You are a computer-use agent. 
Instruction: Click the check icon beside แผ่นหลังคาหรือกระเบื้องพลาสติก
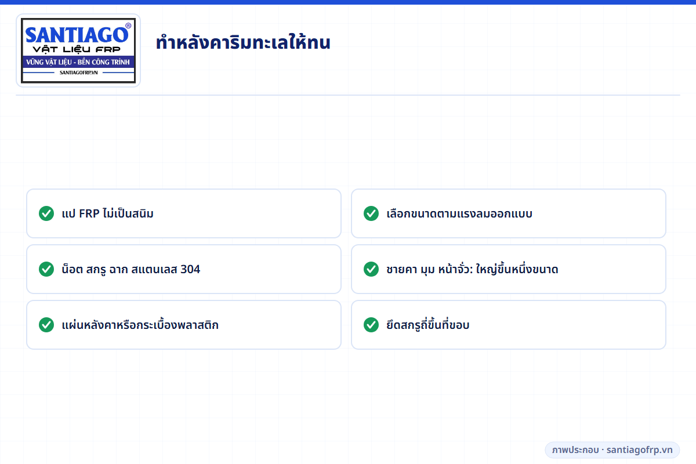click(x=46, y=325)
